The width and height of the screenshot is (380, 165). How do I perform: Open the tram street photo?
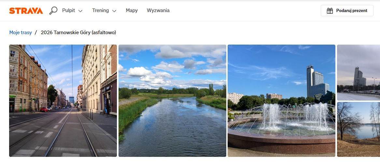tap(63, 101)
